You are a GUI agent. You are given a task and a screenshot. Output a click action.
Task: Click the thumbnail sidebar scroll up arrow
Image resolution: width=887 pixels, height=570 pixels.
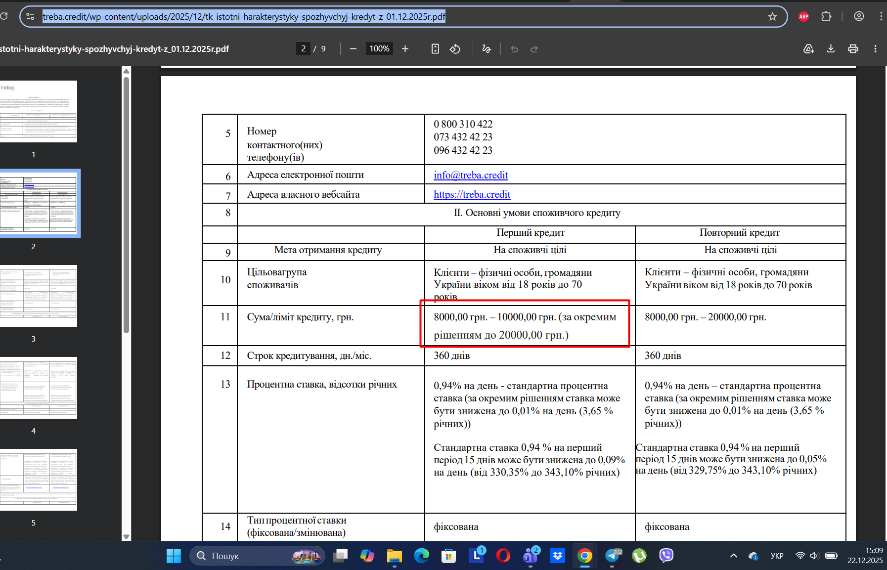(x=126, y=71)
